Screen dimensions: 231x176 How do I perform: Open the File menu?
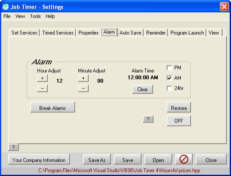click(x=7, y=16)
